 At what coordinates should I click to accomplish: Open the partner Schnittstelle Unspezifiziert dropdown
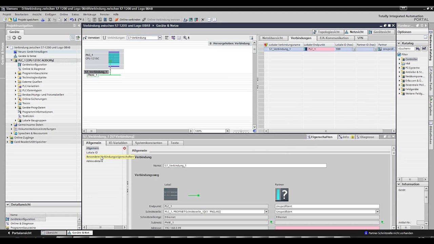click(377, 212)
